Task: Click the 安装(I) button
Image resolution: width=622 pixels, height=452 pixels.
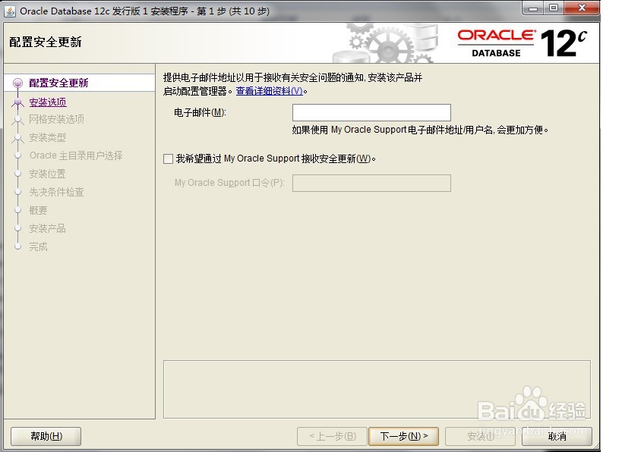Action: coord(481,436)
